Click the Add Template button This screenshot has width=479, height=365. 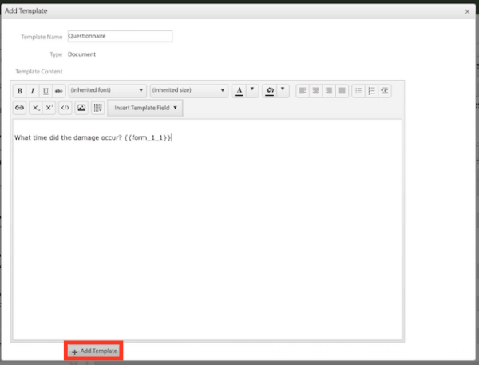[x=93, y=351]
